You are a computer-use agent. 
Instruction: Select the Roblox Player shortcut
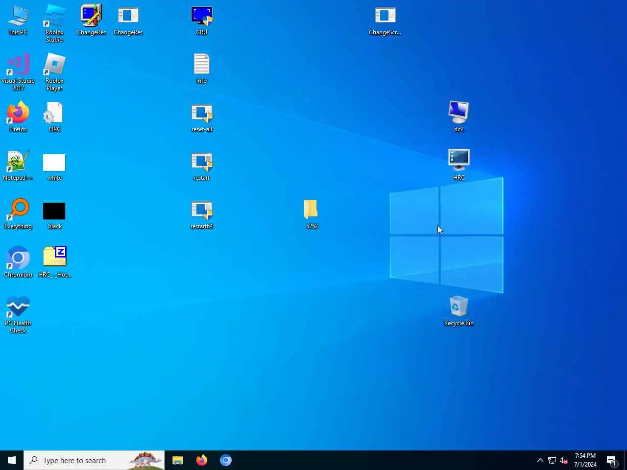click(x=54, y=72)
